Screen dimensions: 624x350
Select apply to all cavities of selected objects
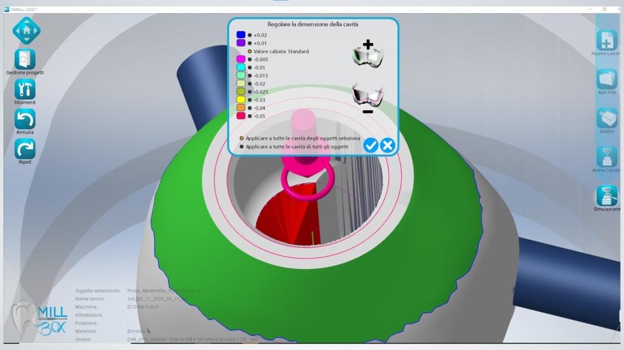coord(242,138)
